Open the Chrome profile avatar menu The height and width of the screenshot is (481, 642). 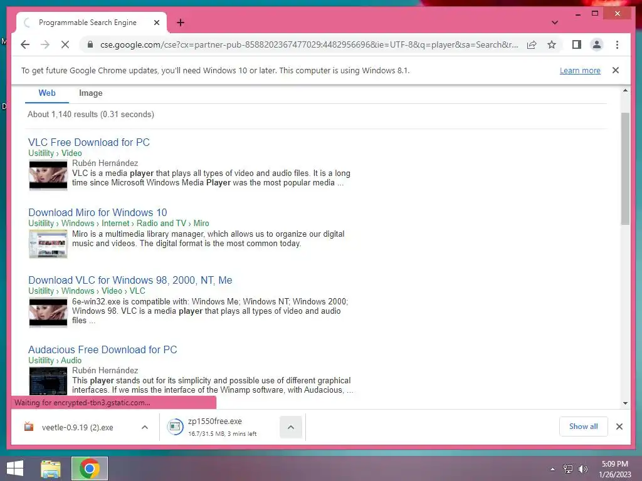(x=597, y=44)
